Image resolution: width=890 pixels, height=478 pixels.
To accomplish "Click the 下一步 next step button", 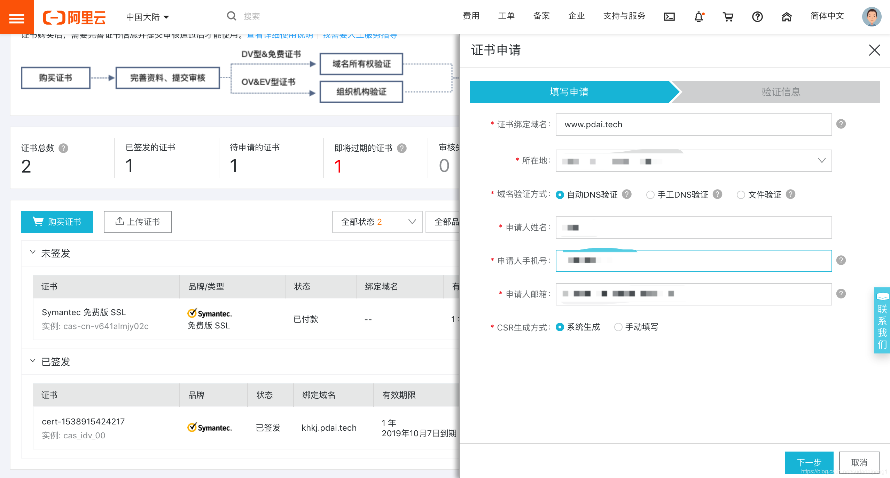I will [810, 462].
